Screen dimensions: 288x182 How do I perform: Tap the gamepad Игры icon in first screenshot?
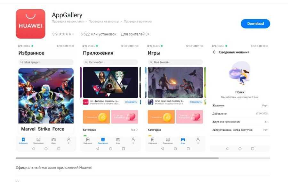(53, 139)
